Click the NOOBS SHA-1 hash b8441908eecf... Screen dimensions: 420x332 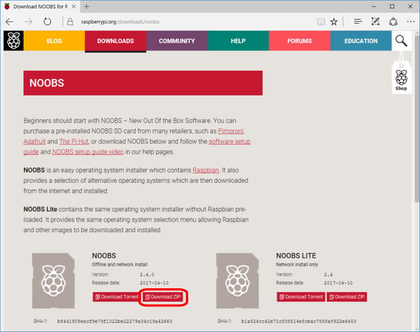[115, 321]
